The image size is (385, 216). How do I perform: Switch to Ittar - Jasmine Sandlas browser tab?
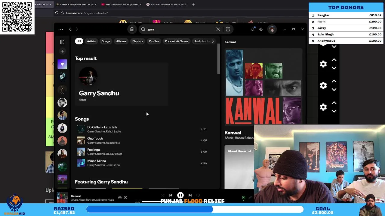pyautogui.click(x=122, y=4)
